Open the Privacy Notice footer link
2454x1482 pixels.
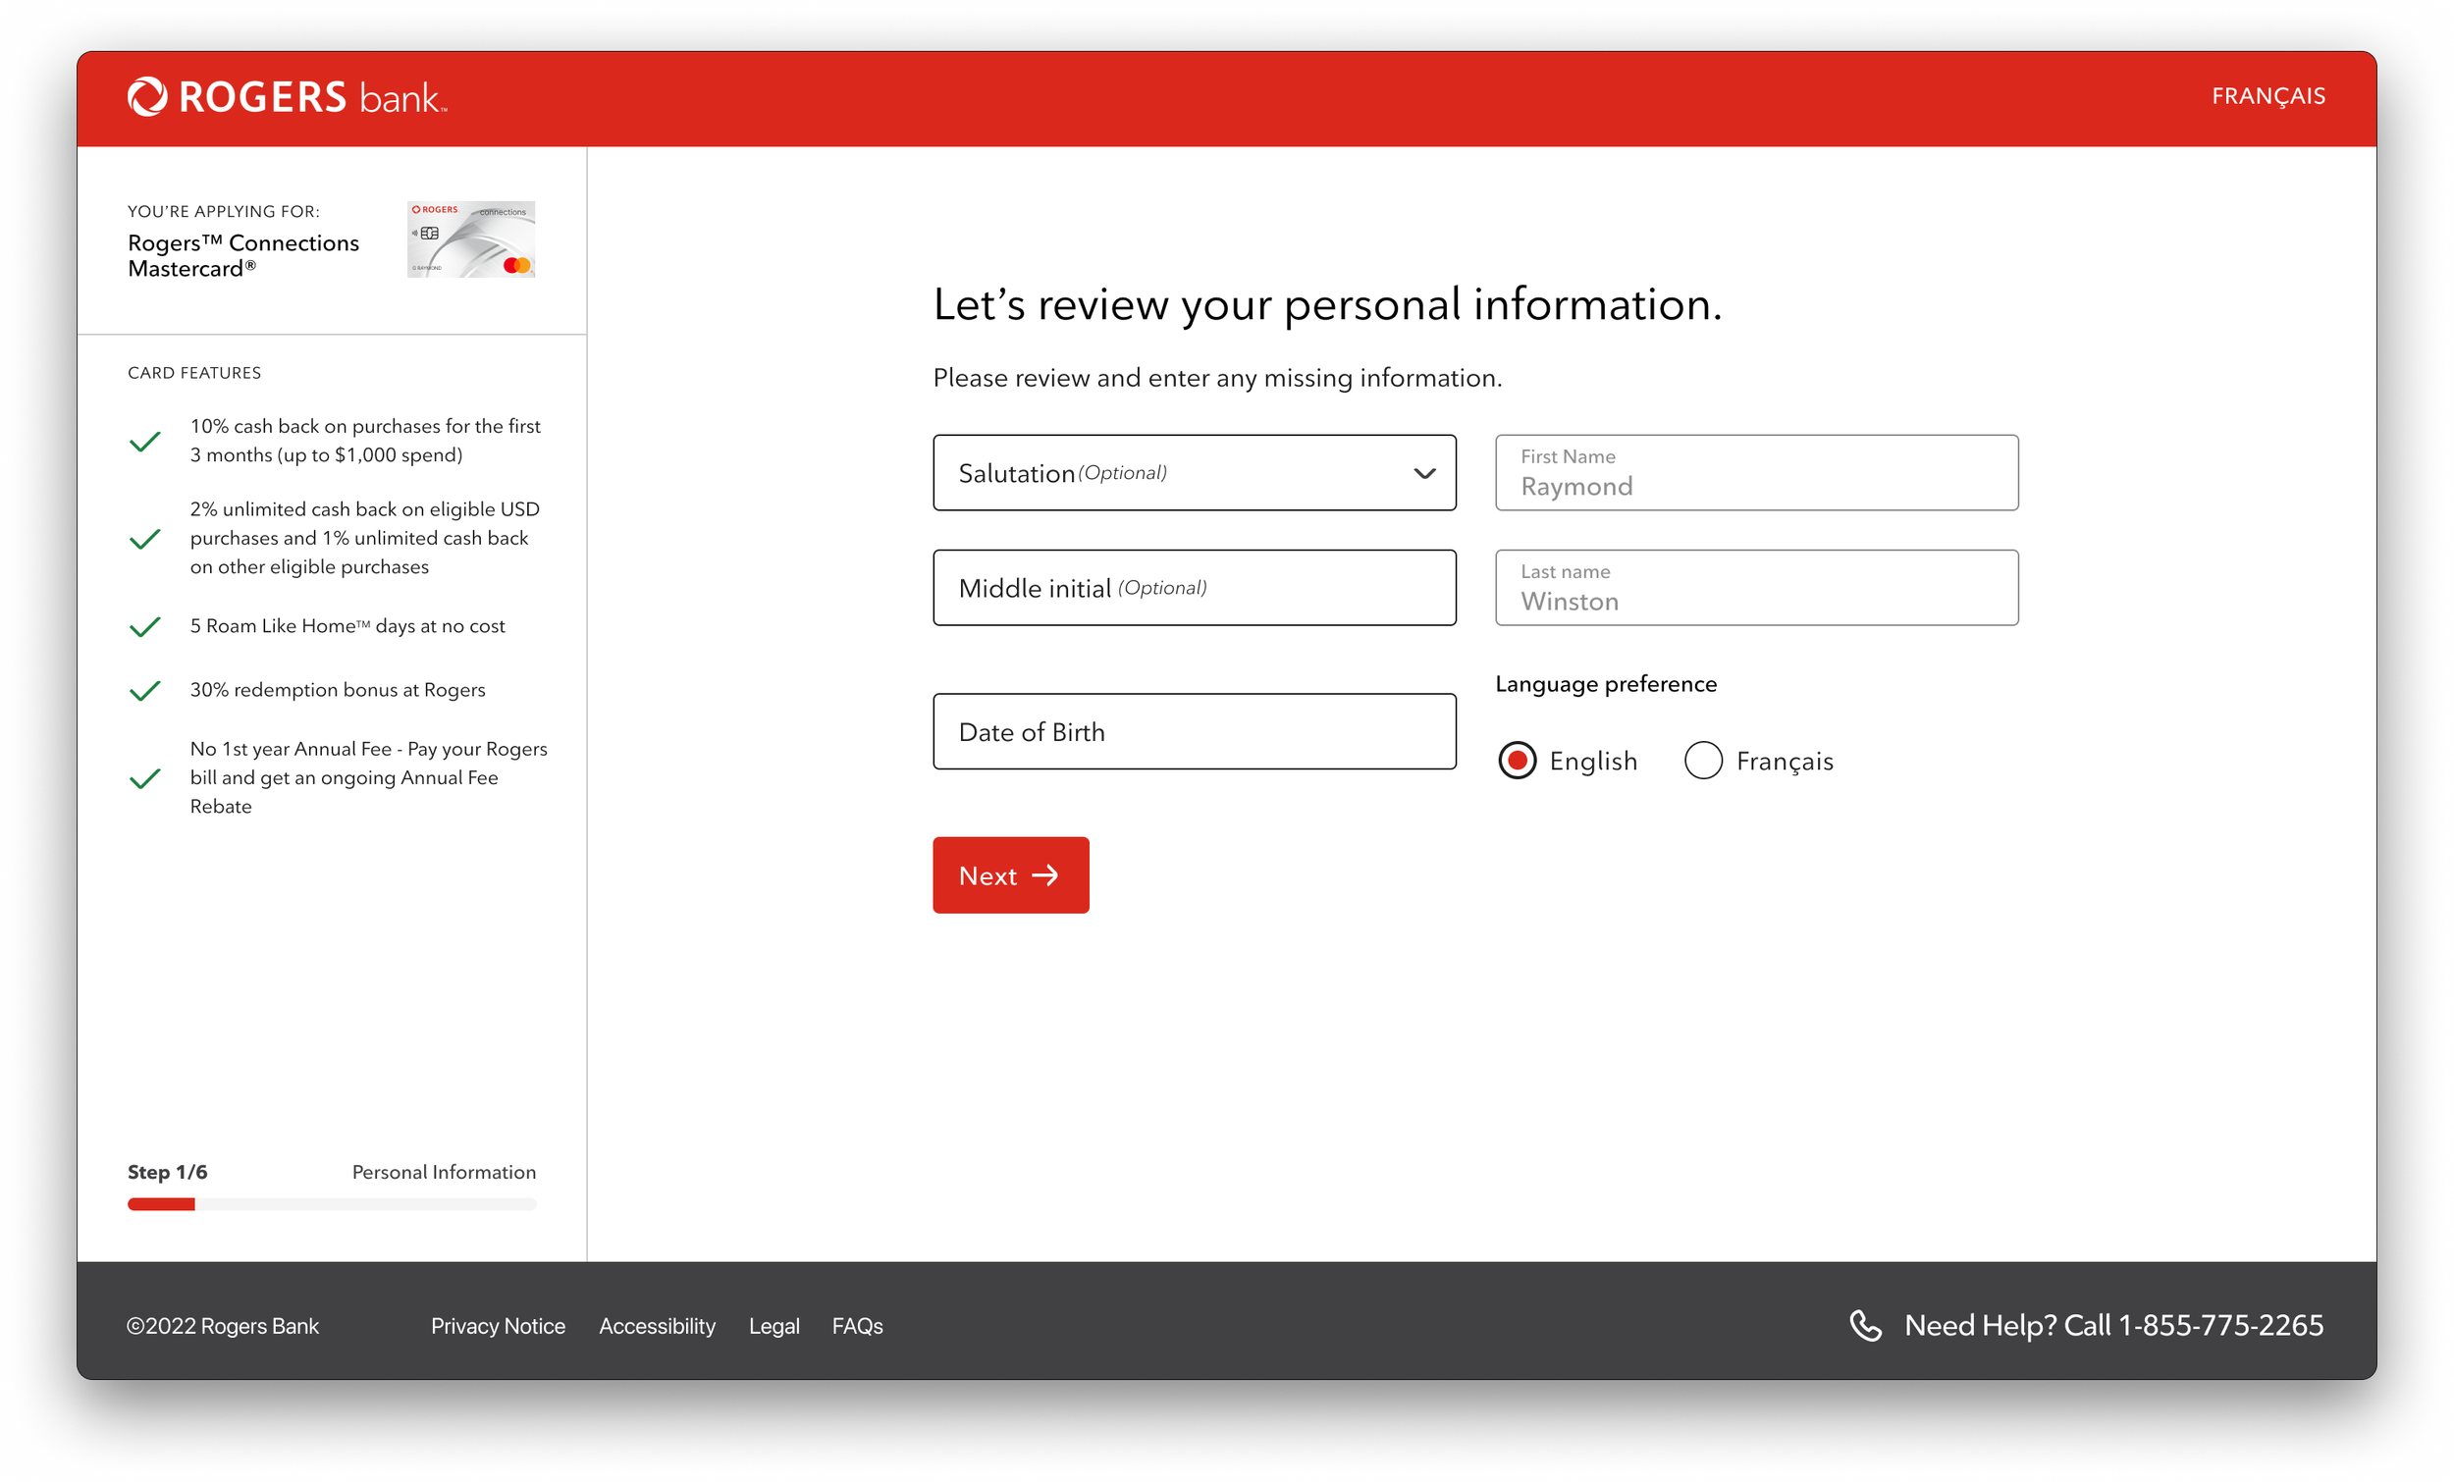[x=498, y=1326]
